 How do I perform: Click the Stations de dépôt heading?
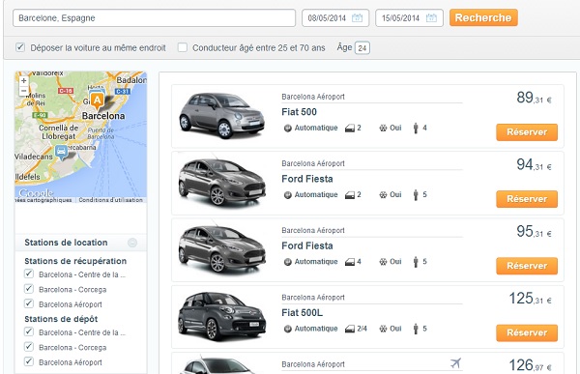click(x=61, y=319)
